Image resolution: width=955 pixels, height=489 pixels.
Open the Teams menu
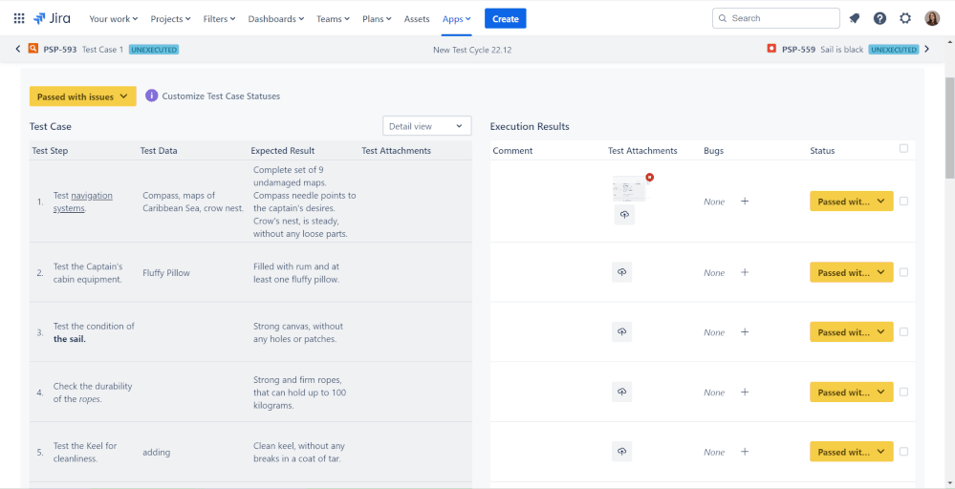pos(334,19)
